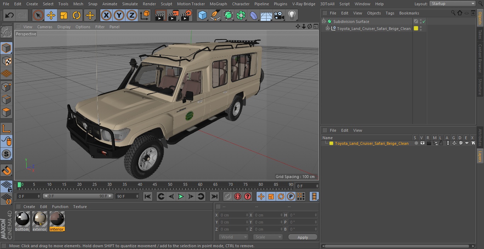This screenshot has height=249, width=484.
Task: Toggle Y axis lock
Action: coord(119,15)
